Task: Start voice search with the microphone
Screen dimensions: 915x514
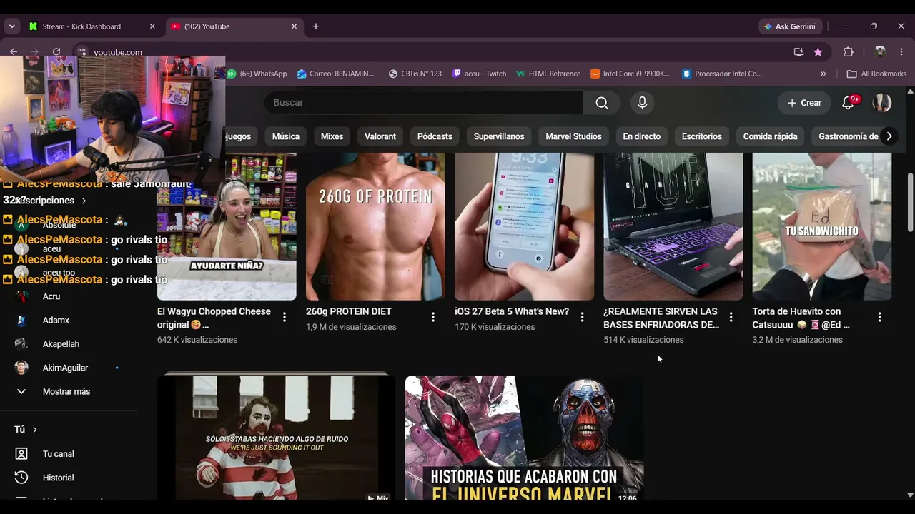Action: pos(642,103)
